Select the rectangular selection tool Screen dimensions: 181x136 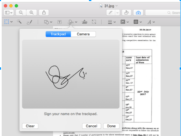point(7,22)
